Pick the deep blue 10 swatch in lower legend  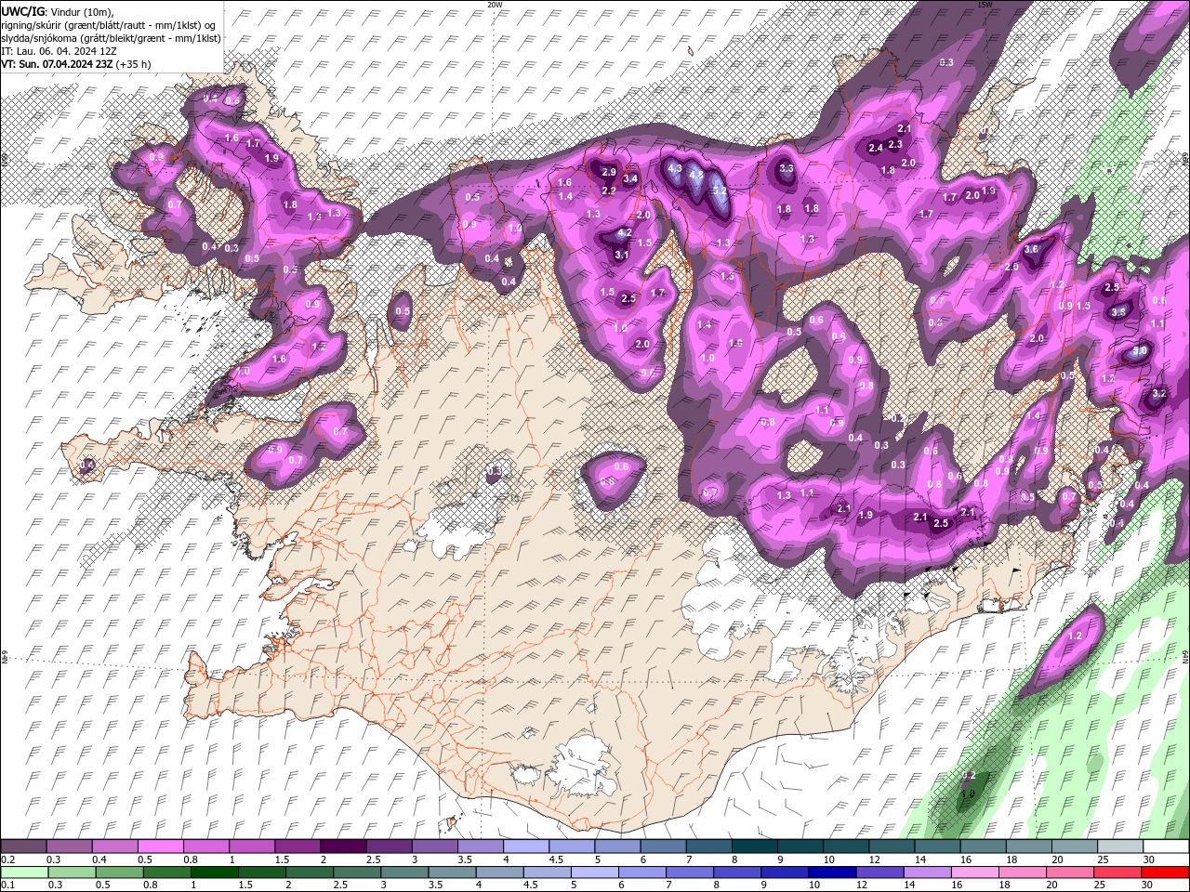click(831, 872)
